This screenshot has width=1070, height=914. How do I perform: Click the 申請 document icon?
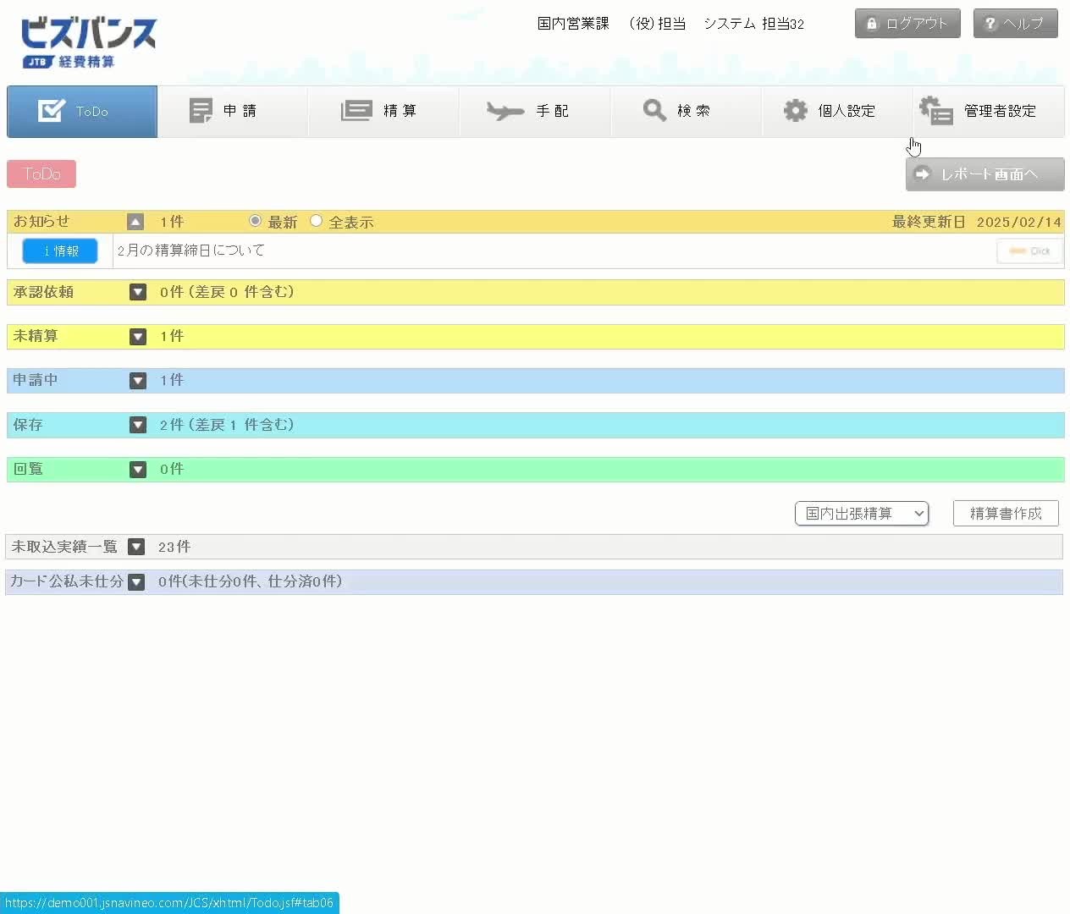pyautogui.click(x=201, y=111)
